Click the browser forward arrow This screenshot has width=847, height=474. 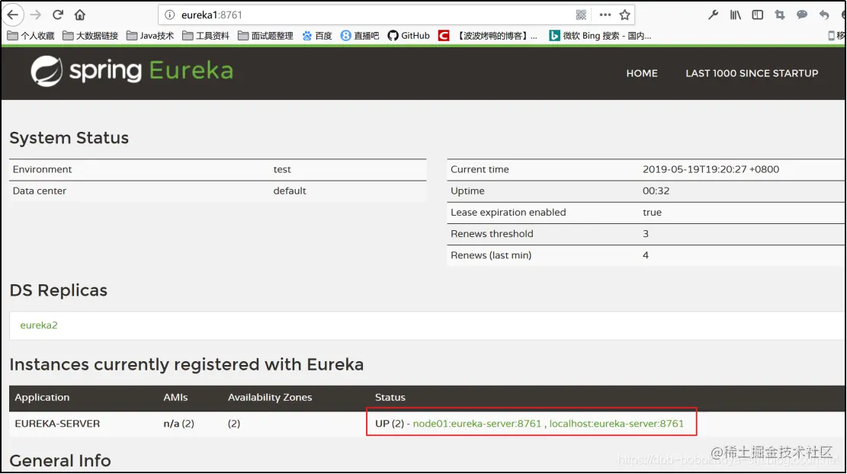point(36,14)
